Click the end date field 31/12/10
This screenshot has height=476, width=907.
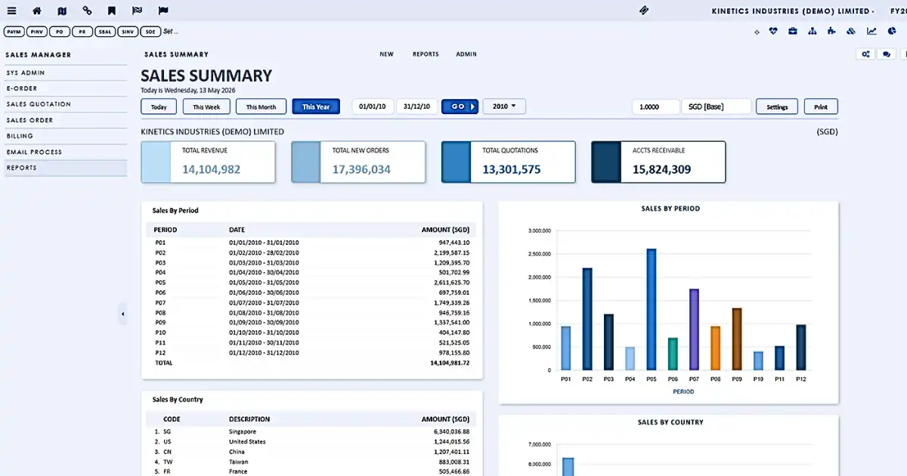pos(416,107)
